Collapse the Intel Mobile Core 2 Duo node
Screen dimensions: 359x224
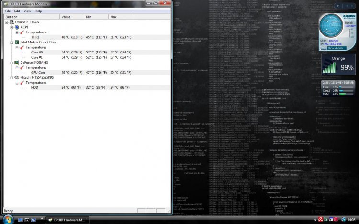(x=11, y=42)
